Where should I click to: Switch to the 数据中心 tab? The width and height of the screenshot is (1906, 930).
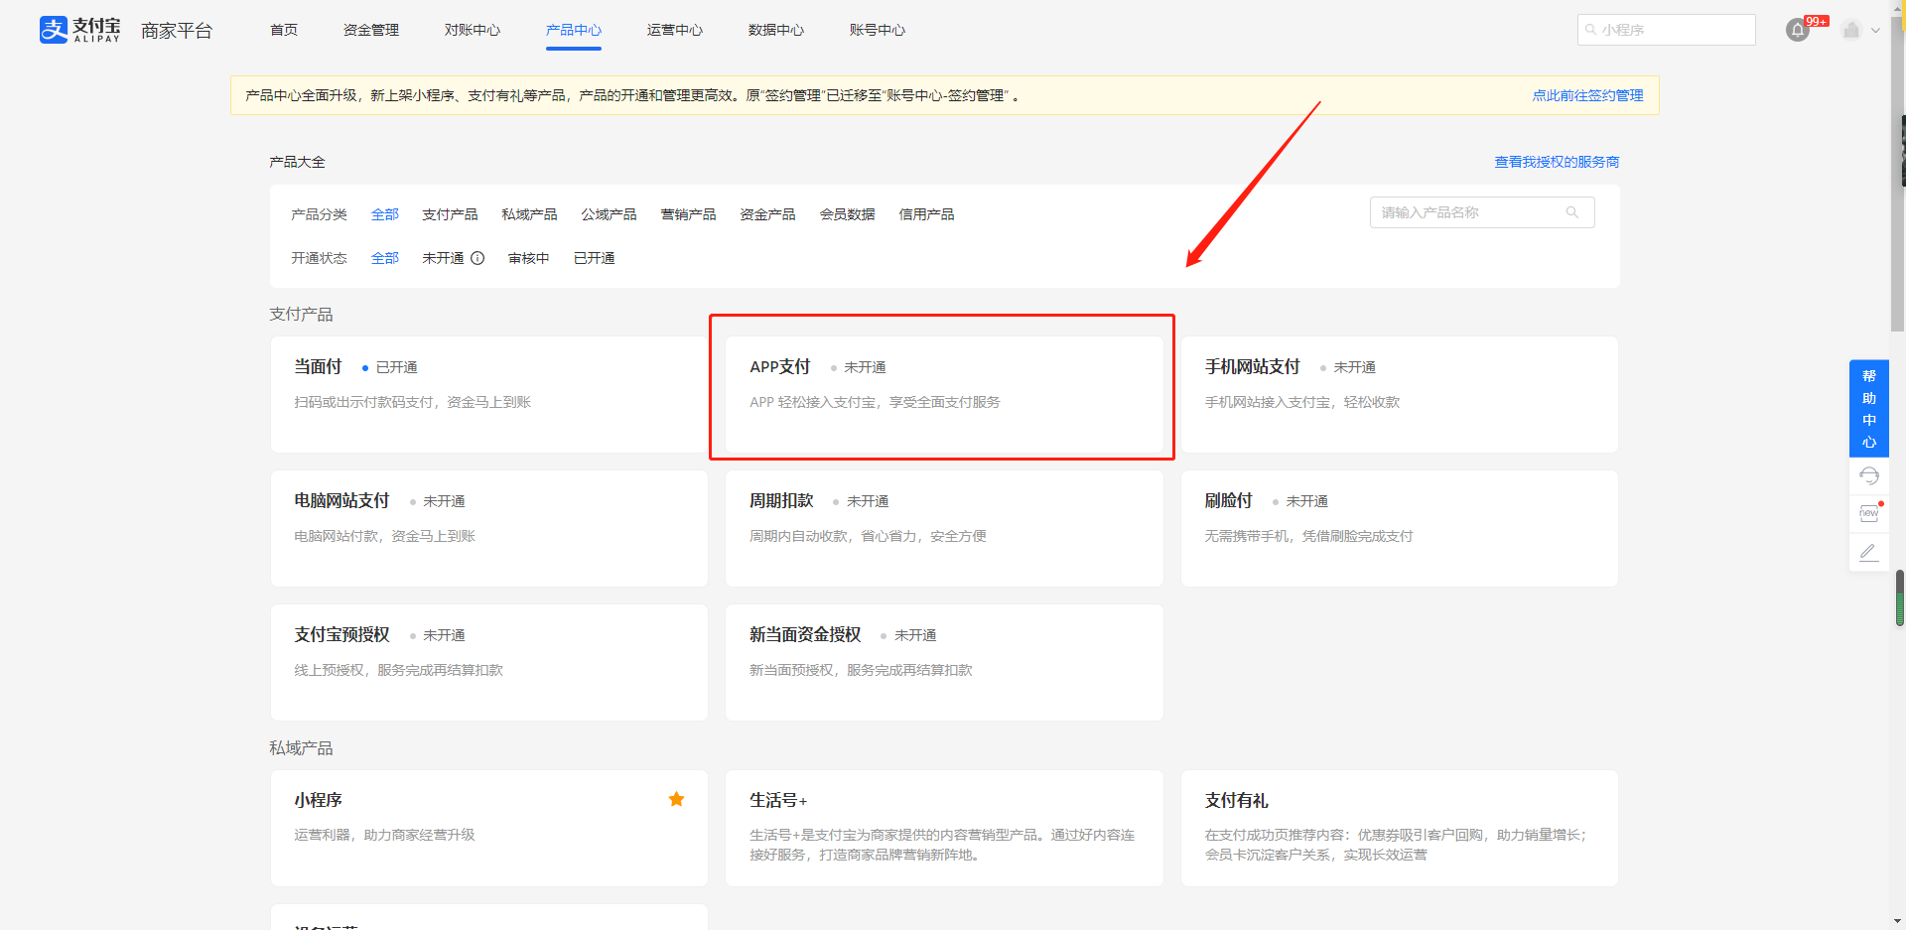(775, 30)
